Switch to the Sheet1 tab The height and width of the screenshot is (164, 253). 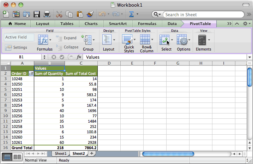[60, 153]
